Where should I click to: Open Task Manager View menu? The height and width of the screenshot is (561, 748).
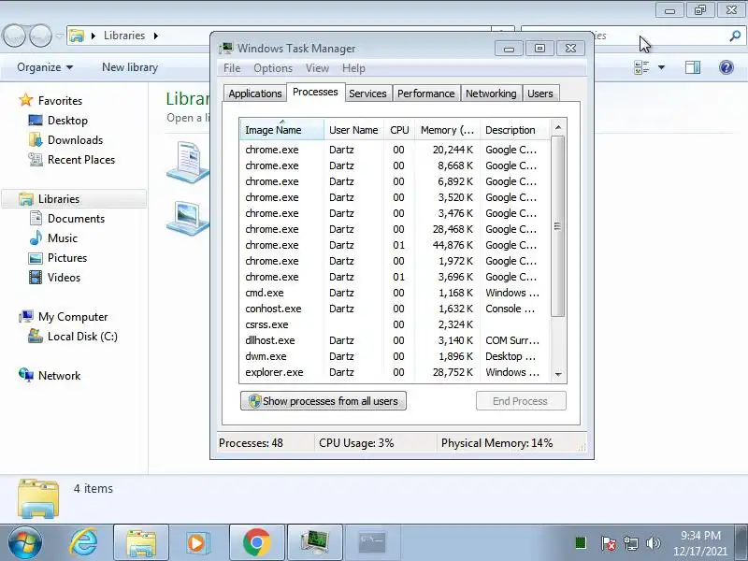pyautogui.click(x=317, y=68)
